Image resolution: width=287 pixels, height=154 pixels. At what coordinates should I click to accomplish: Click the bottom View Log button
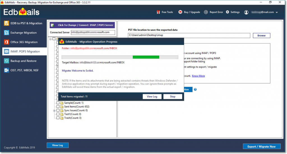57,145
